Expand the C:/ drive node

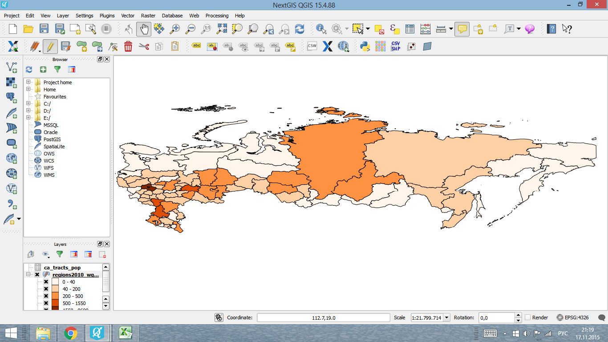pos(28,103)
